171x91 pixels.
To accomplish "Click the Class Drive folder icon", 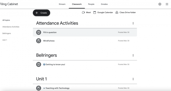I will (117, 12).
